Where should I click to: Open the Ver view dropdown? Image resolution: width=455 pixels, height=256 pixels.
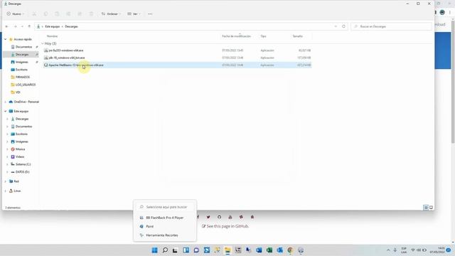coord(134,14)
